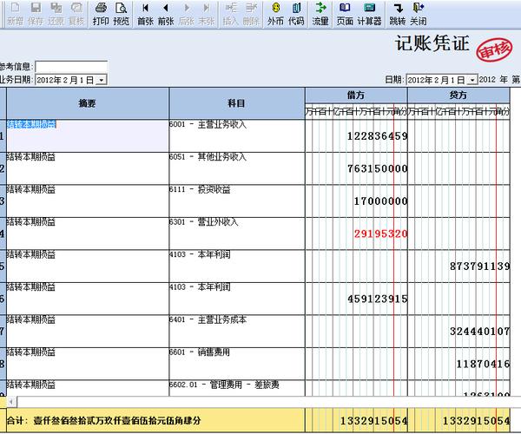Select subject cell 6001 - 主营业务收入

click(236, 135)
